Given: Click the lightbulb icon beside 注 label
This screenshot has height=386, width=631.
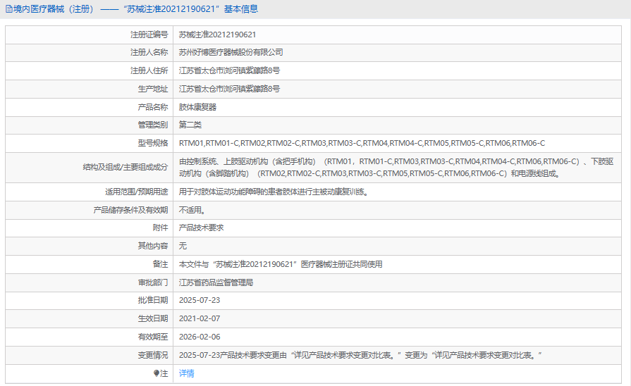Looking at the screenshot, I should [157, 373].
